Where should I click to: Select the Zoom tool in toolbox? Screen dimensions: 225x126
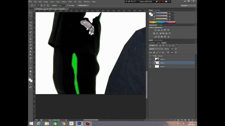pyautogui.click(x=31, y=75)
